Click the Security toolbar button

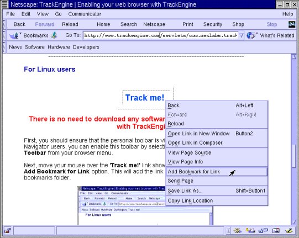[x=213, y=24]
